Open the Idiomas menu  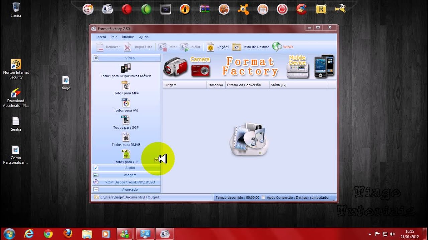[x=128, y=37]
